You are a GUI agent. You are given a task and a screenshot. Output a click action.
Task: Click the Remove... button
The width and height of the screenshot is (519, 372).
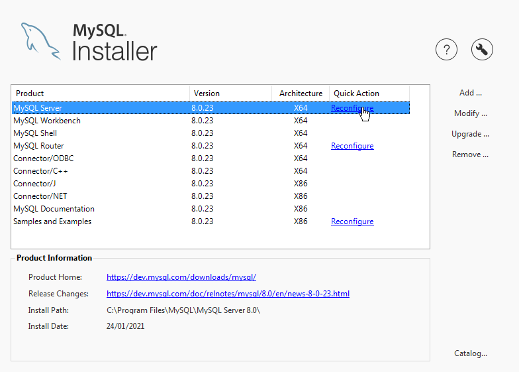pos(470,155)
